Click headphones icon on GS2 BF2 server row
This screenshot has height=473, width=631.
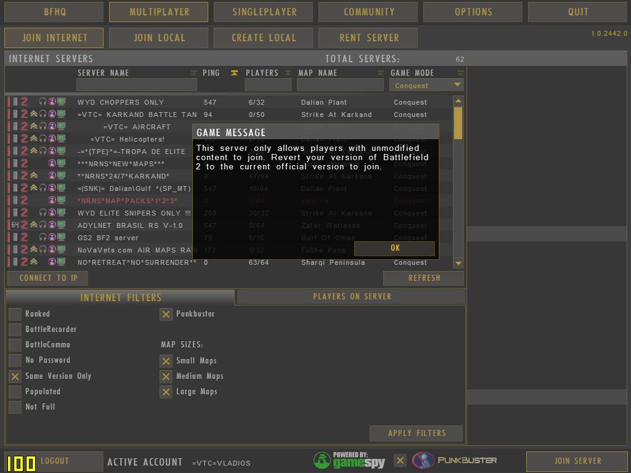pos(43,237)
